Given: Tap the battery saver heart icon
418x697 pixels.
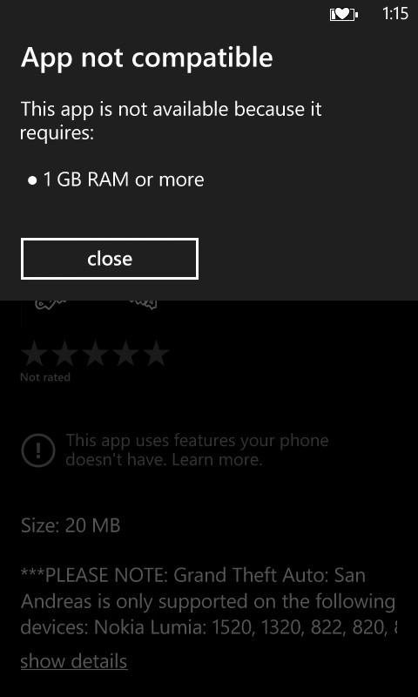Looking at the screenshot, I should tap(343, 15).
